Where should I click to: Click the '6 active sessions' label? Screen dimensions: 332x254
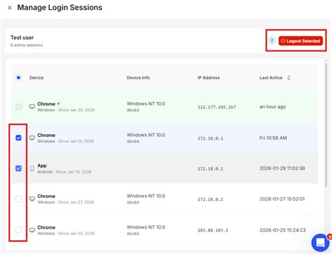pyautogui.click(x=27, y=45)
